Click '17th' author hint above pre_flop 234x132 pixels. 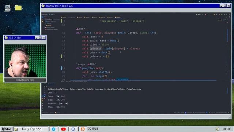point(92,65)
